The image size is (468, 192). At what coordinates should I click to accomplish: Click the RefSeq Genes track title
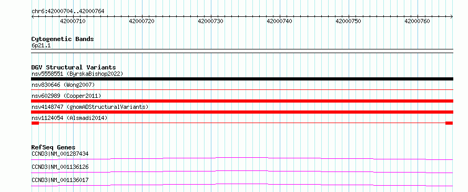pos(54,147)
